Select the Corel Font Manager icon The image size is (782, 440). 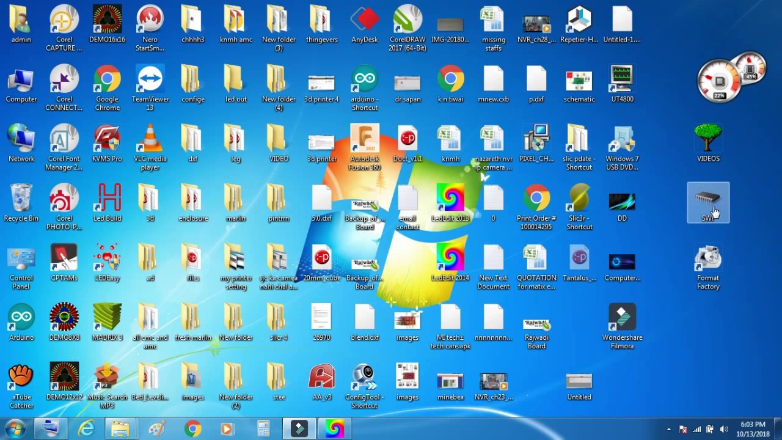pos(64,148)
